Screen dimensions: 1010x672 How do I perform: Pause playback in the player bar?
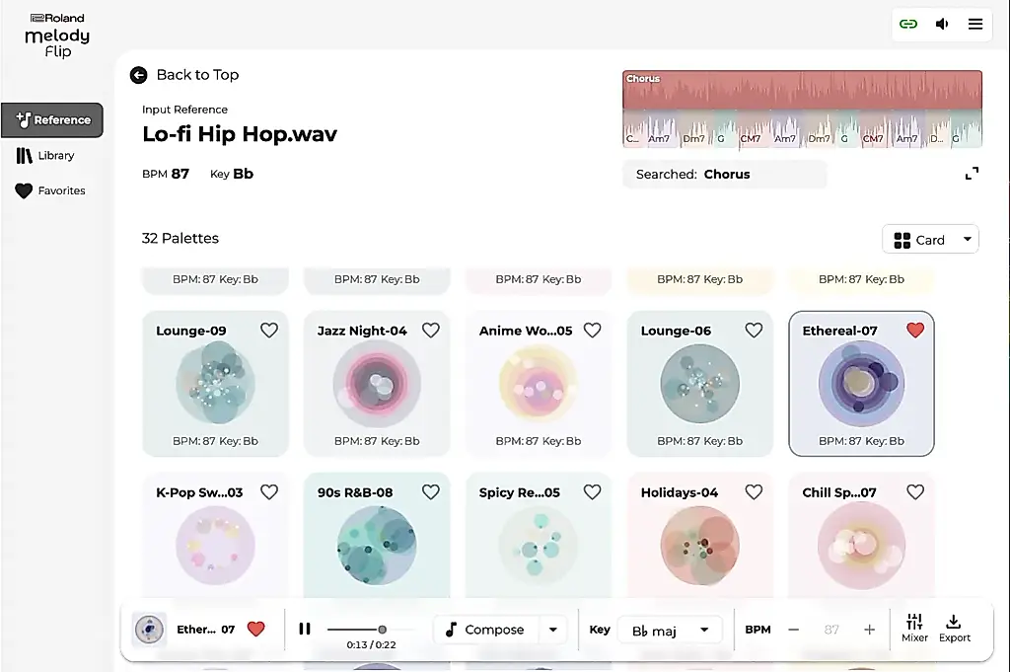pyautogui.click(x=305, y=629)
